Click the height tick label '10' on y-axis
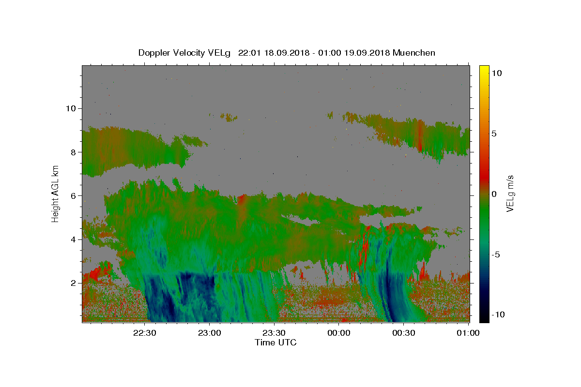This screenshot has width=581, height=387. click(x=72, y=108)
